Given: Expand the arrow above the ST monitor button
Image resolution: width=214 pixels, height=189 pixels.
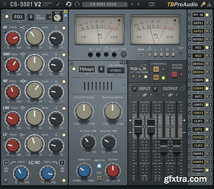Looking at the screenshot, I should point(149,47).
